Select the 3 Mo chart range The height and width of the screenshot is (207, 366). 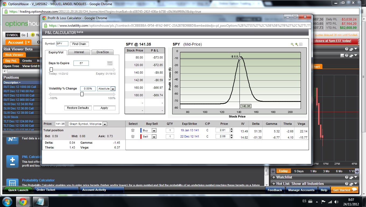coord(326,171)
